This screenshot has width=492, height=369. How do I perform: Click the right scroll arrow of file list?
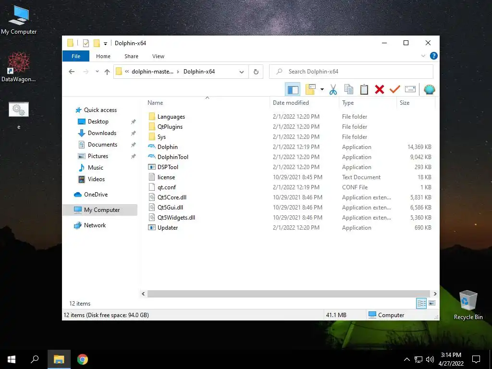435,294
